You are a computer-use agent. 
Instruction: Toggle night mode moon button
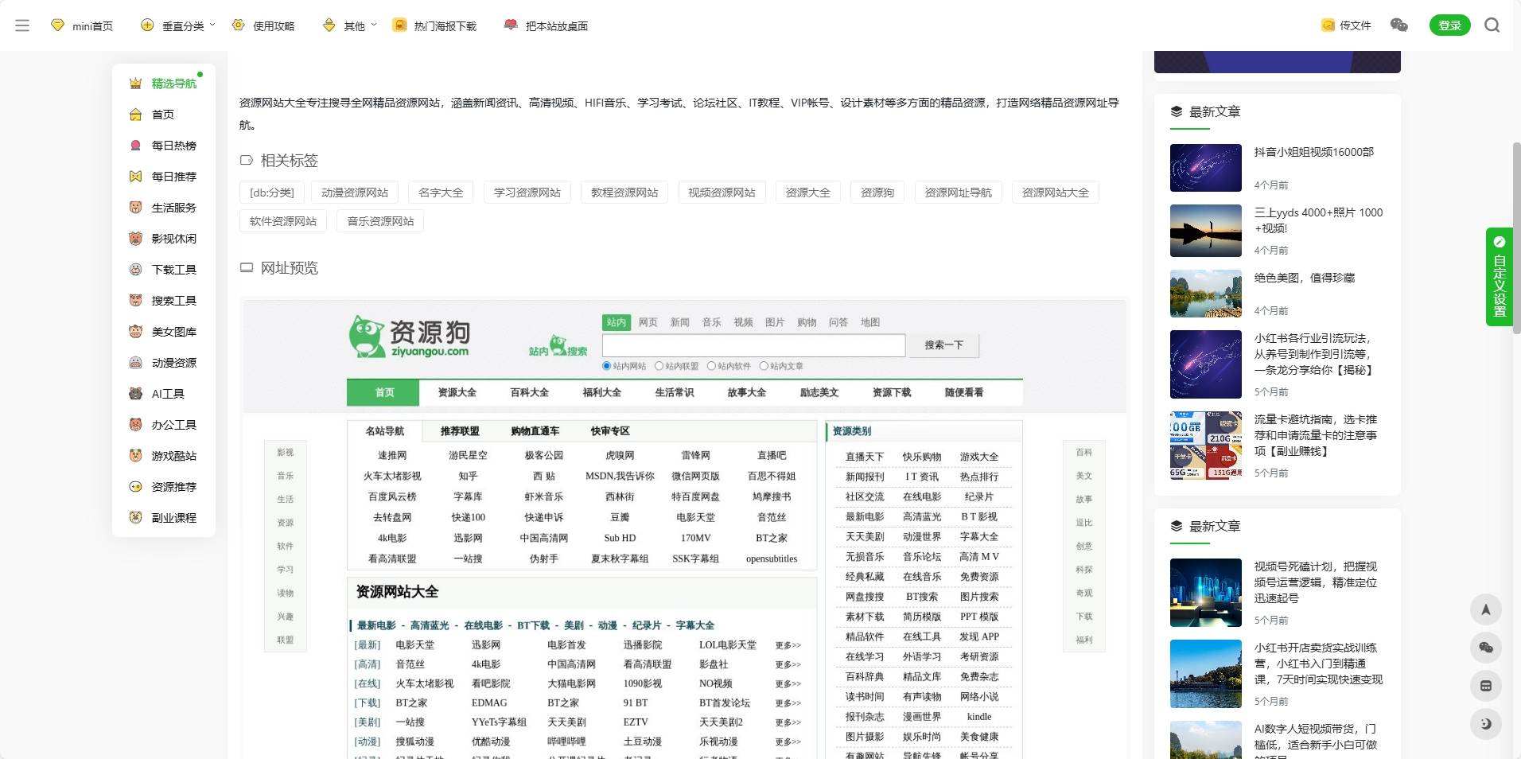pyautogui.click(x=1485, y=724)
